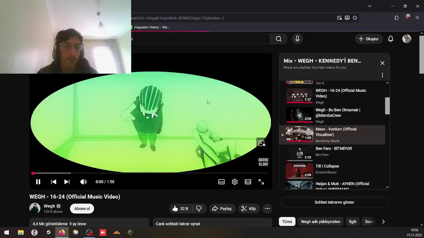The image size is (424, 238).
Task: Select the Wegh adlı yükleyiciden chip
Action: [x=320, y=222]
